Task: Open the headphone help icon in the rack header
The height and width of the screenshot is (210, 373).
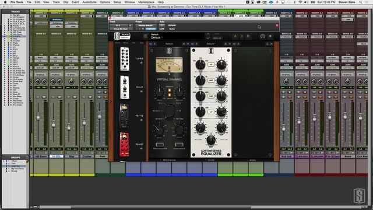Action: coord(262,36)
